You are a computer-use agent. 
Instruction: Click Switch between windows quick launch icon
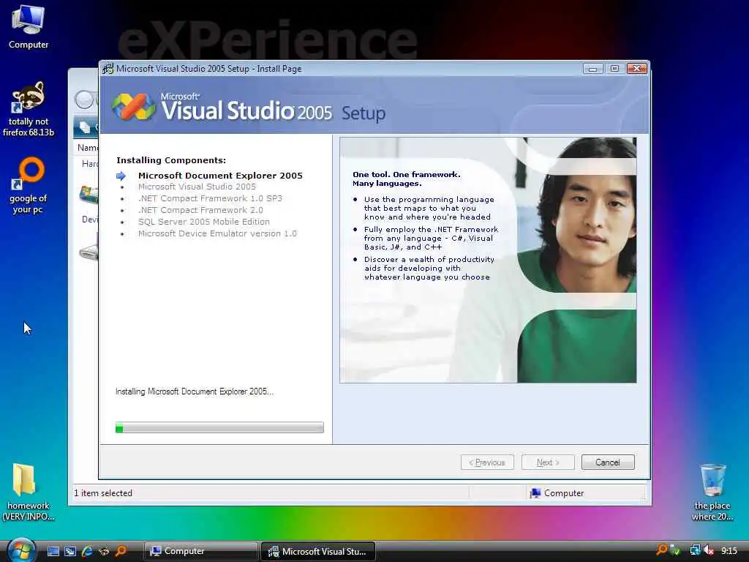click(70, 551)
